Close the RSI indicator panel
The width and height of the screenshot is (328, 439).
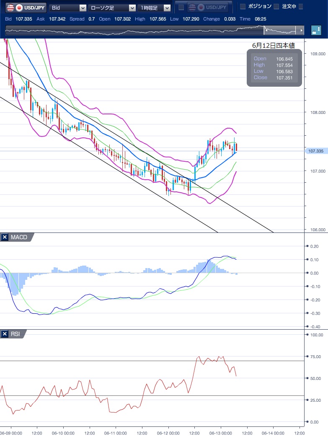[5, 334]
